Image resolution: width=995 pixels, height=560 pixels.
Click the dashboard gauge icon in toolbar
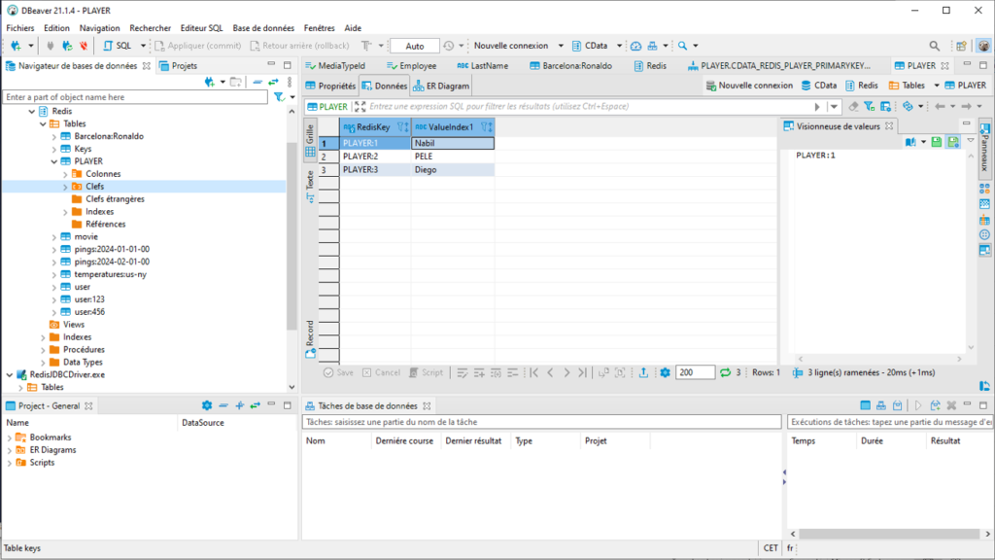(x=635, y=46)
